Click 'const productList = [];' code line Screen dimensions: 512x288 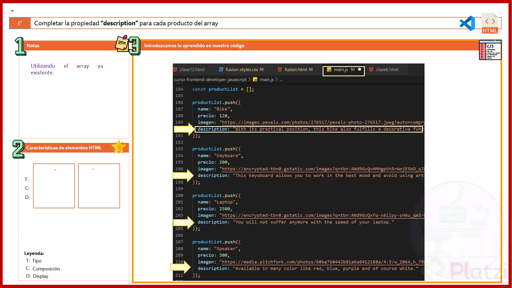223,89
